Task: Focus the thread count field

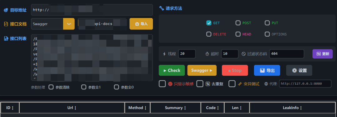Action: 187,54
